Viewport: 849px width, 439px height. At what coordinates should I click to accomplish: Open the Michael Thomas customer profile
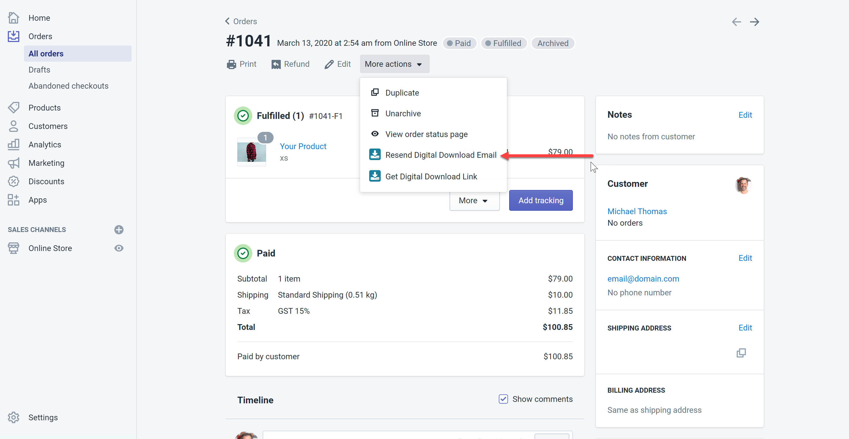tap(637, 211)
